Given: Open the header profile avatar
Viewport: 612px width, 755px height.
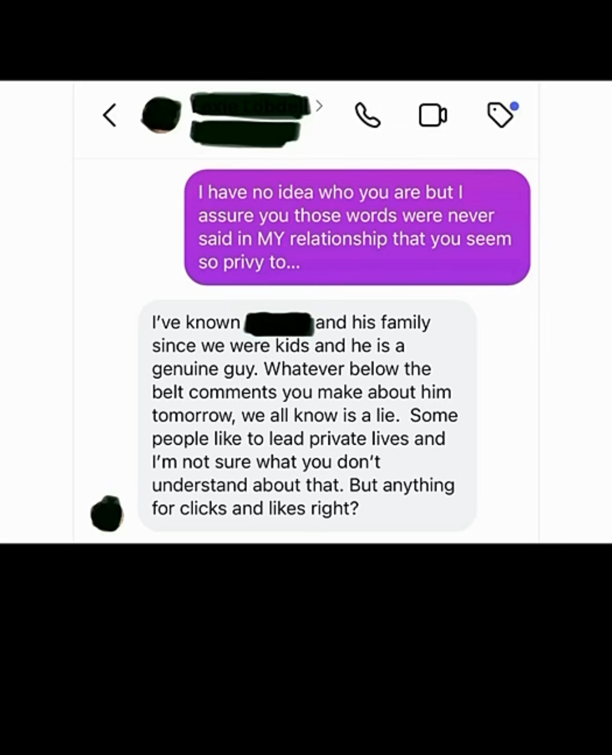Looking at the screenshot, I should (161, 115).
